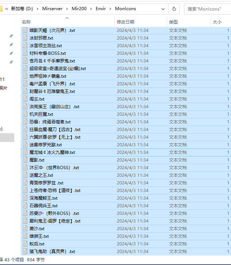
Task: Open subfolder arrow after Envir breadcrumb
Action: 111,9
